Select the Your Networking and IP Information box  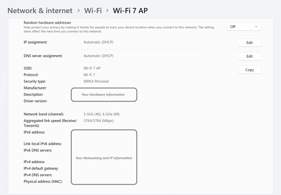click(104, 158)
